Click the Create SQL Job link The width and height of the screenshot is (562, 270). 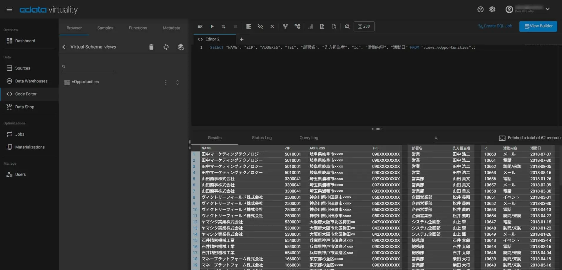click(495, 26)
